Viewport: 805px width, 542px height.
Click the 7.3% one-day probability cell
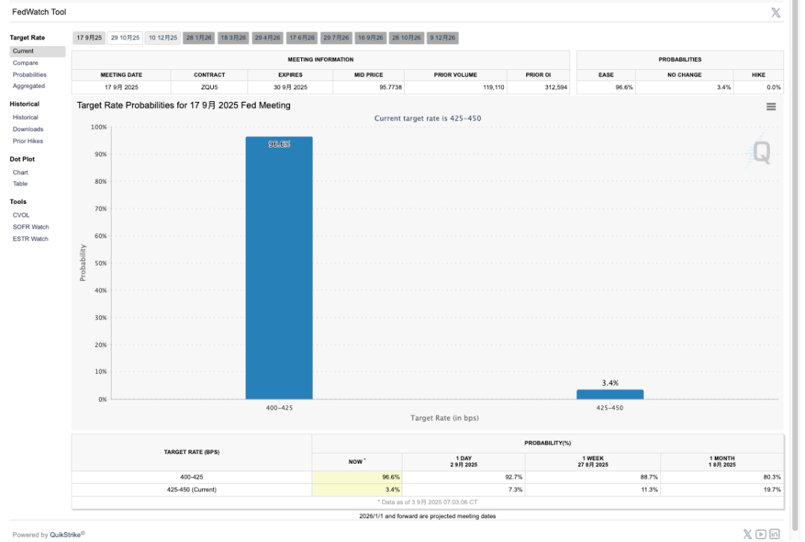point(464,490)
